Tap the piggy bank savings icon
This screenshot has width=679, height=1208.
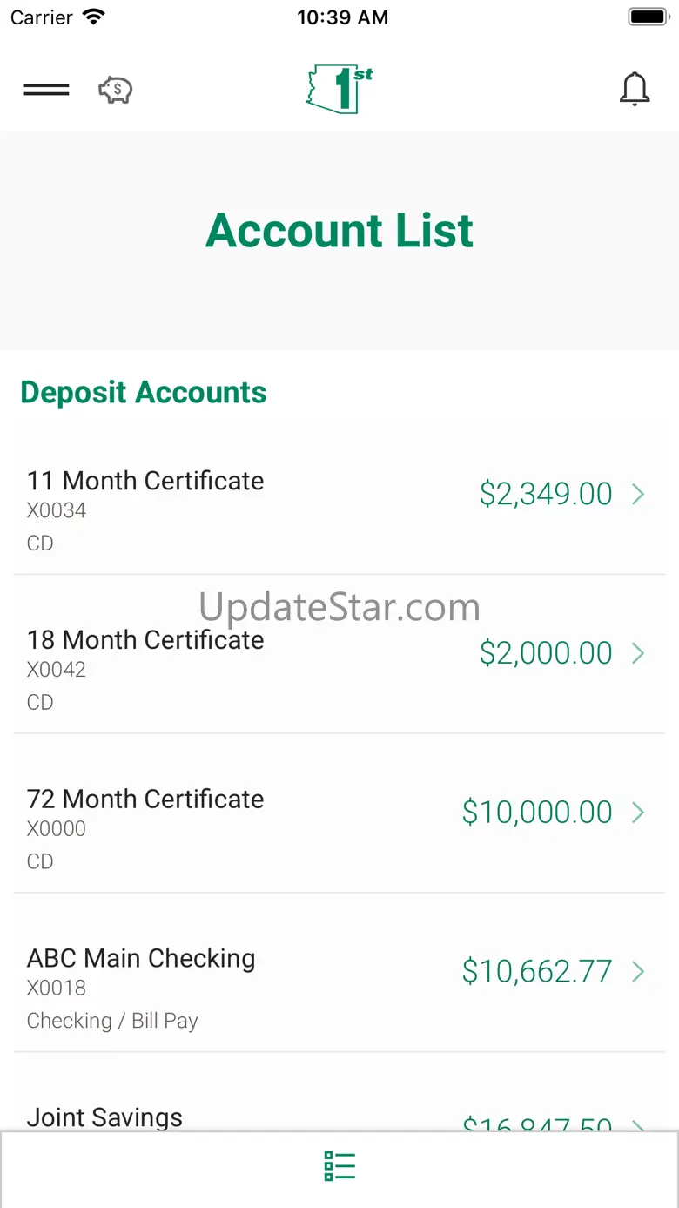tap(115, 90)
